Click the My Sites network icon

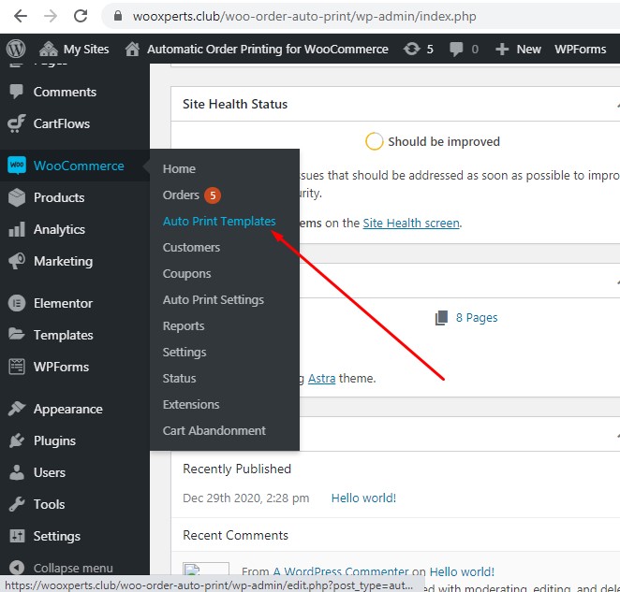tap(49, 49)
